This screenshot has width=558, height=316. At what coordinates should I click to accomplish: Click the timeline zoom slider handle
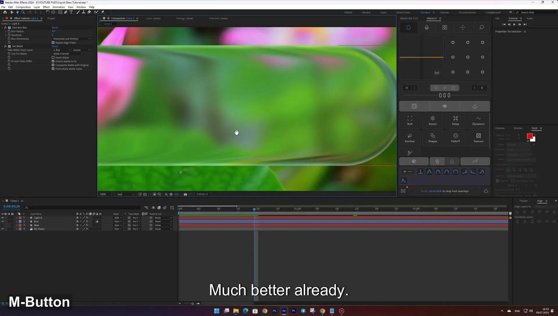pyautogui.click(x=192, y=304)
